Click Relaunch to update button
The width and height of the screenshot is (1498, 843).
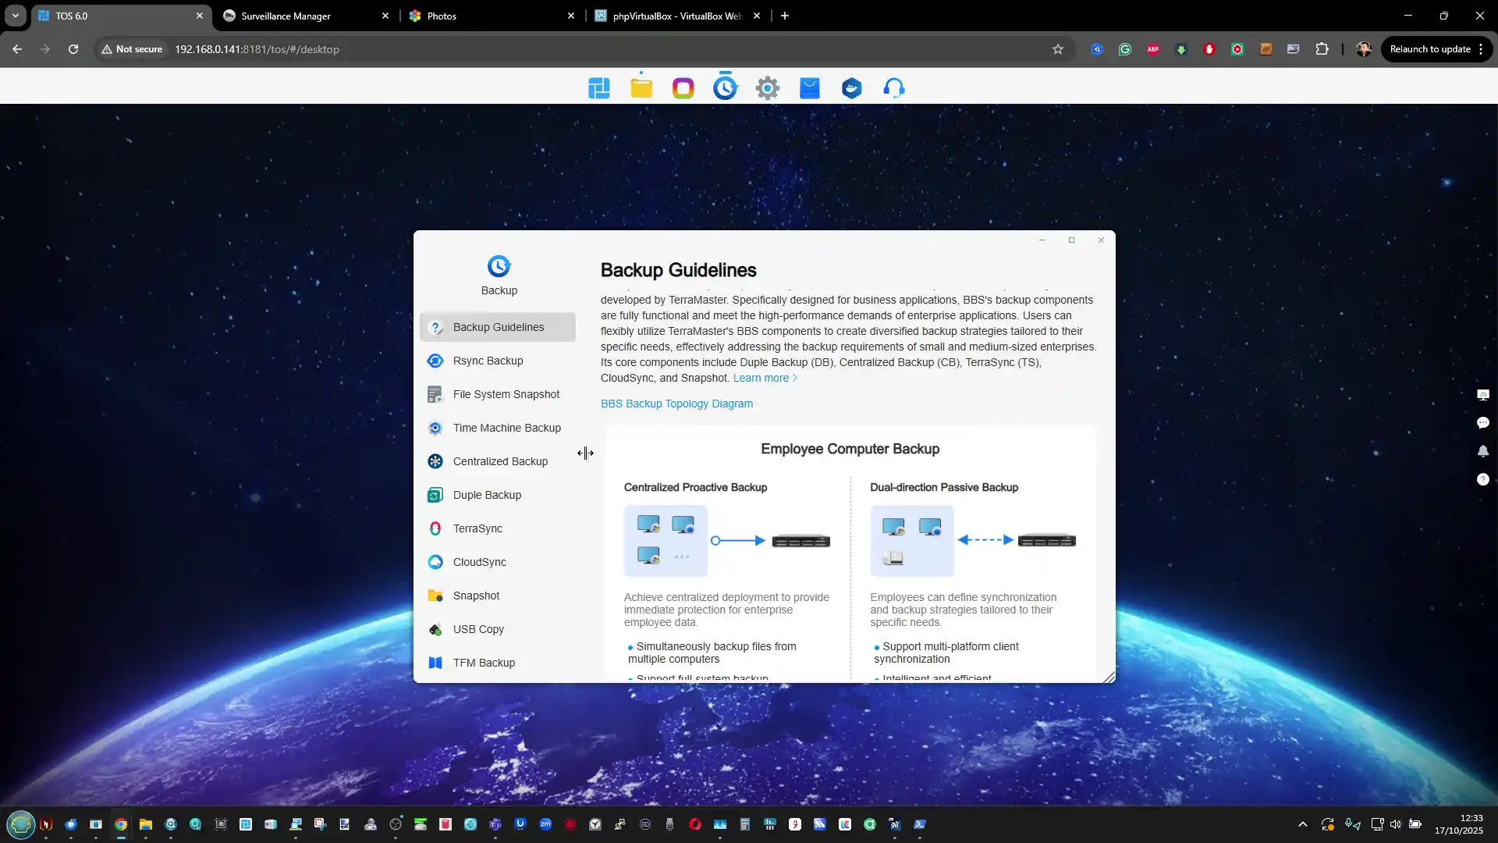[1429, 49]
